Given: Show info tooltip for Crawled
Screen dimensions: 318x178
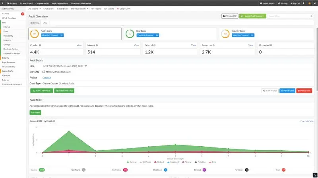Looking at the screenshot, I should [x=40, y=45].
